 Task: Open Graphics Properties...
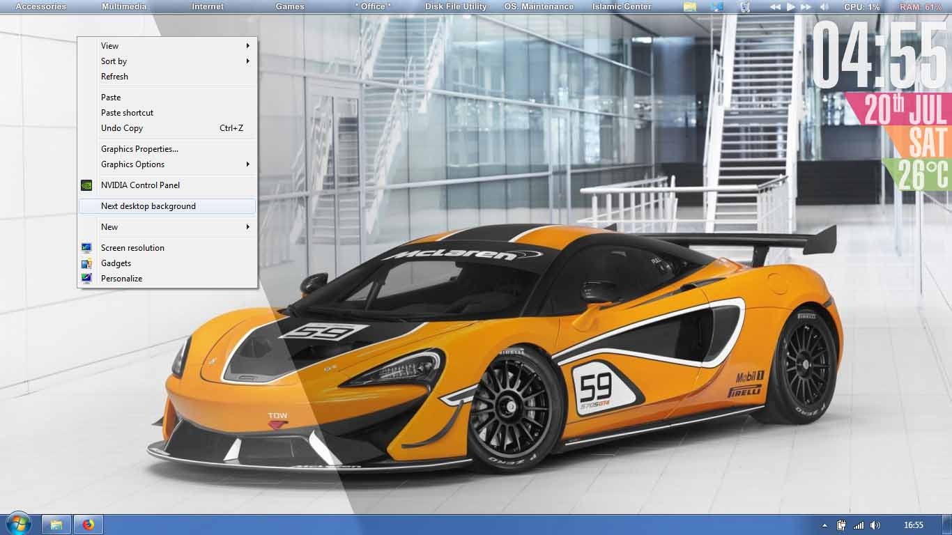coord(167,149)
